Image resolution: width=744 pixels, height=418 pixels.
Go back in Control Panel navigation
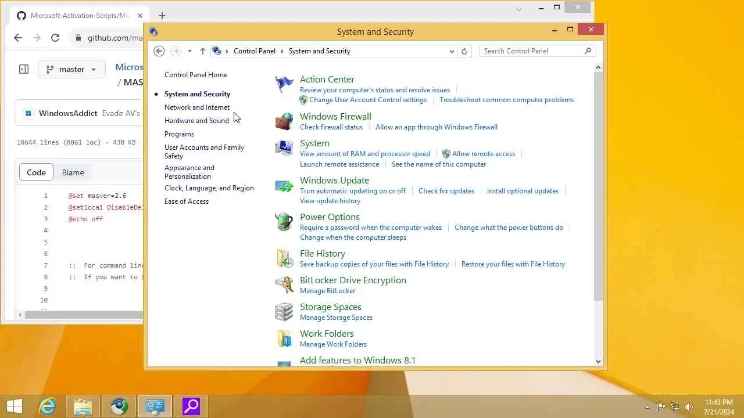159,51
